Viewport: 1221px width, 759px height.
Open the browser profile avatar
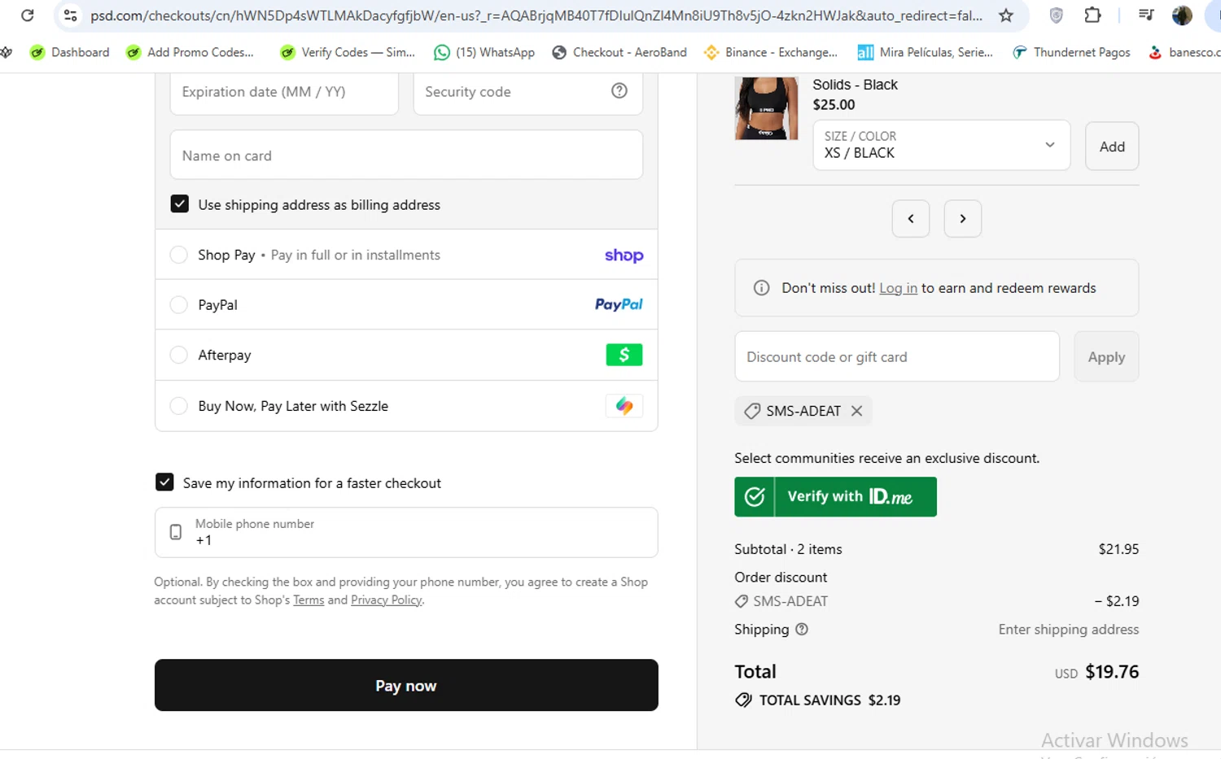pyautogui.click(x=1182, y=15)
